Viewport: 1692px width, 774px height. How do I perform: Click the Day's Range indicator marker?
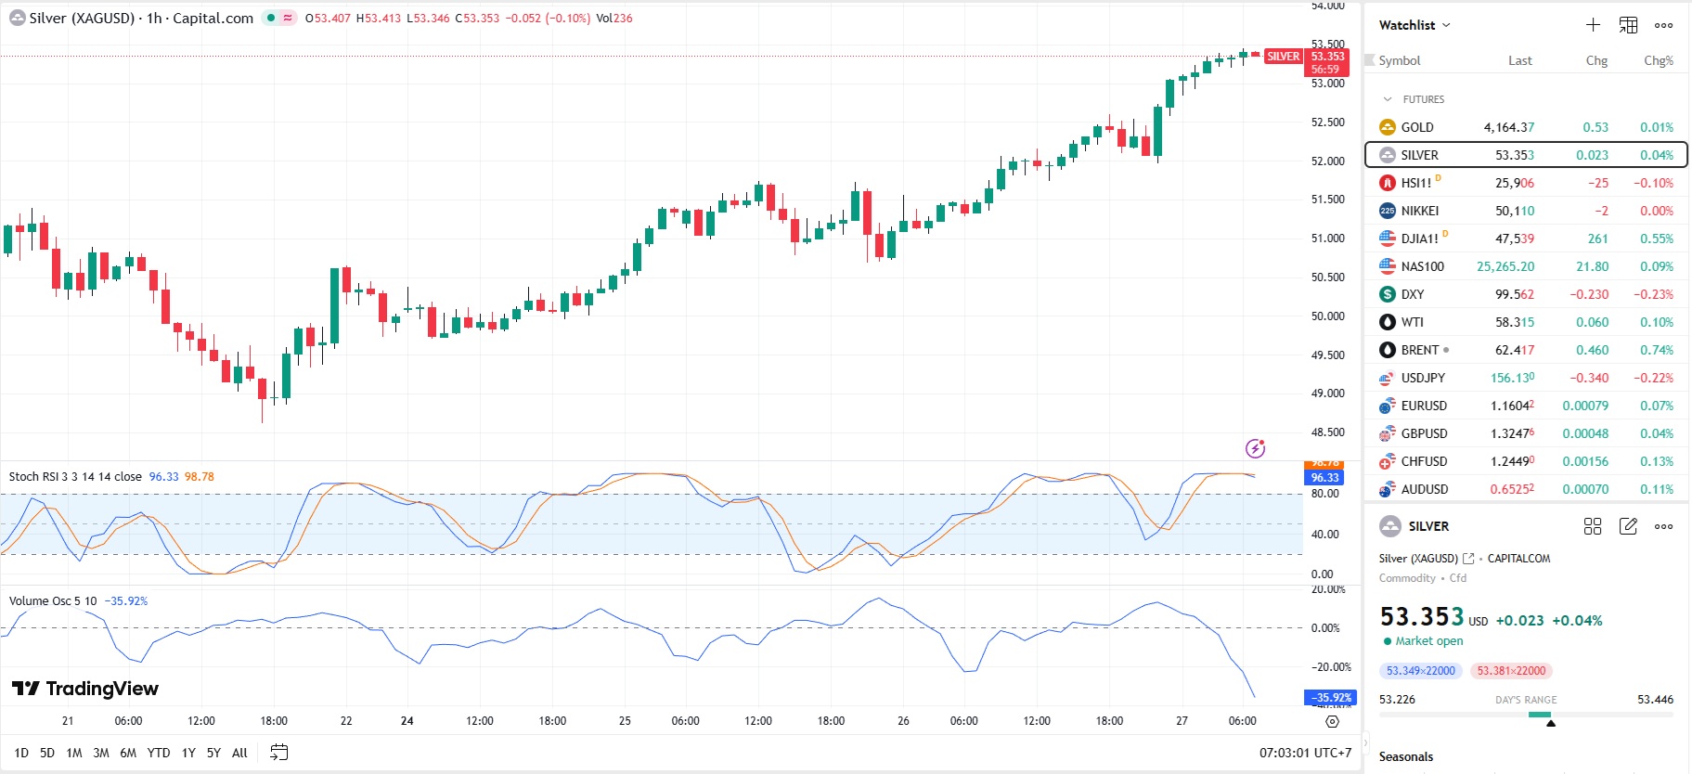1550,723
